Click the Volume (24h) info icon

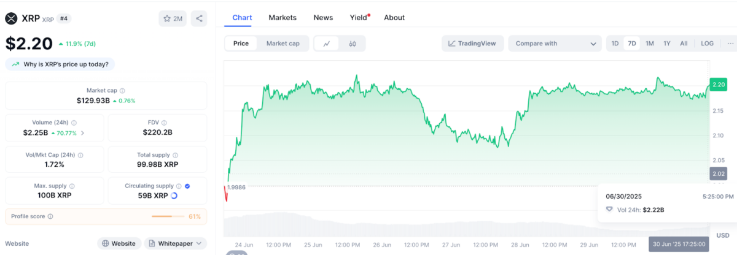(x=74, y=123)
